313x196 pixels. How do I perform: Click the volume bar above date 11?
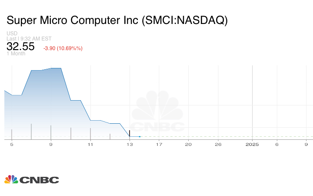90,133
